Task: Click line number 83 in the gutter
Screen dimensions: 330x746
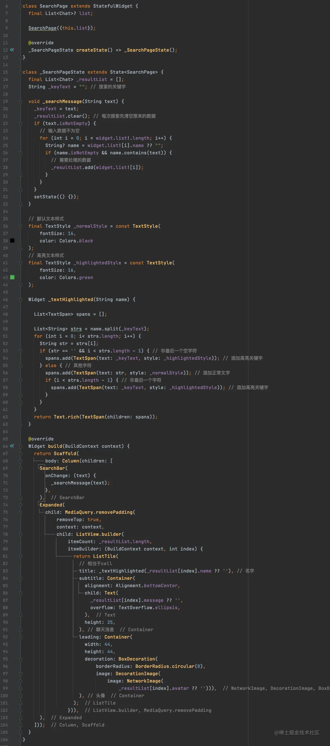Action: pyautogui.click(x=5, y=571)
